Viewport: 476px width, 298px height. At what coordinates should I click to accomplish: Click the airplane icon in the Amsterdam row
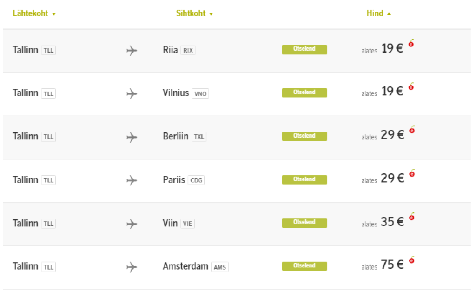(132, 267)
